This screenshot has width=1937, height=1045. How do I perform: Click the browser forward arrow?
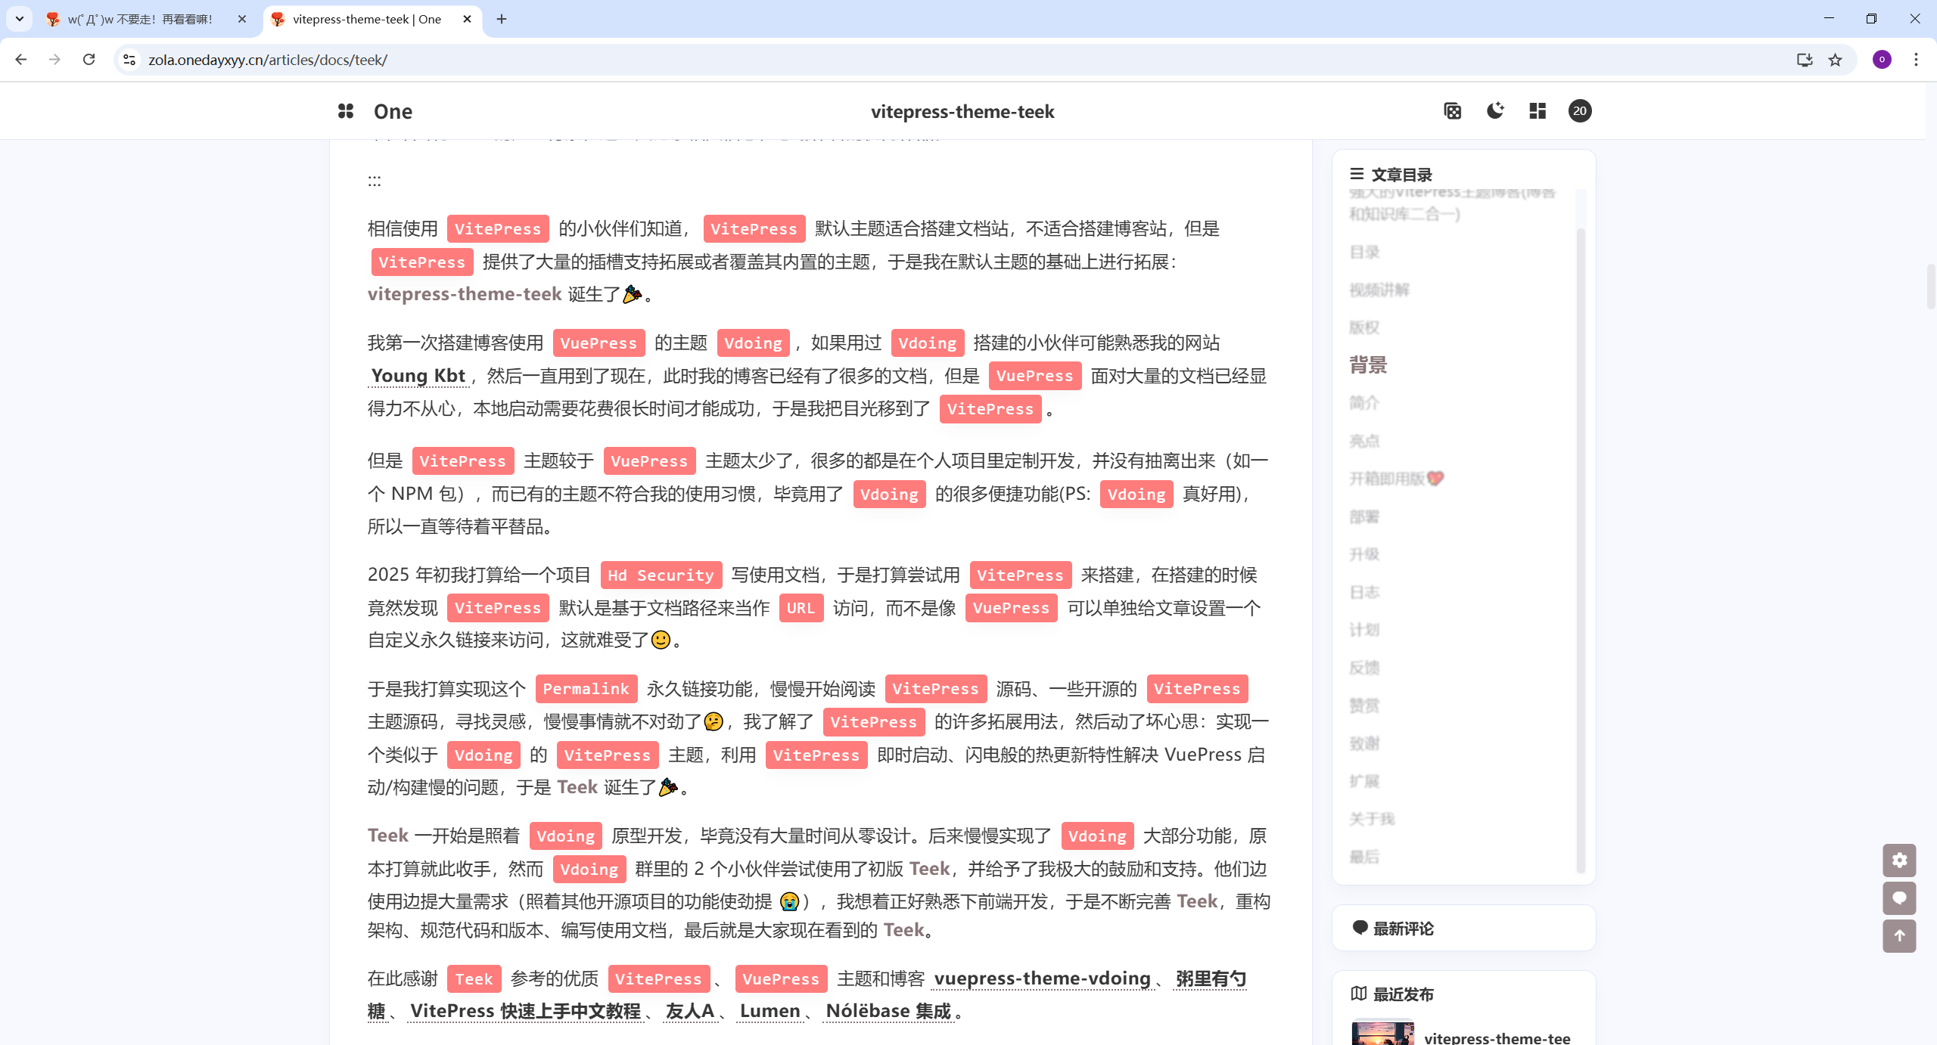(54, 60)
